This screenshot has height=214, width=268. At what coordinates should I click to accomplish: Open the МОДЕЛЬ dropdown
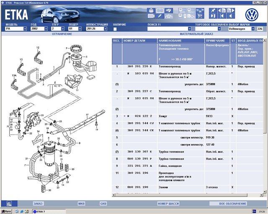25,29
